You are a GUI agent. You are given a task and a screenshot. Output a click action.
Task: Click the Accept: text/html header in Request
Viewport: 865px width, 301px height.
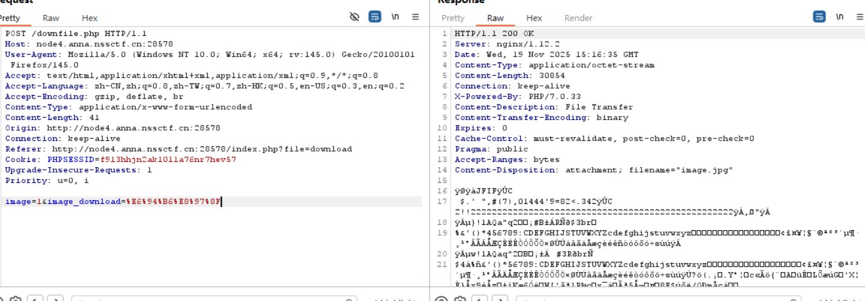(192, 76)
